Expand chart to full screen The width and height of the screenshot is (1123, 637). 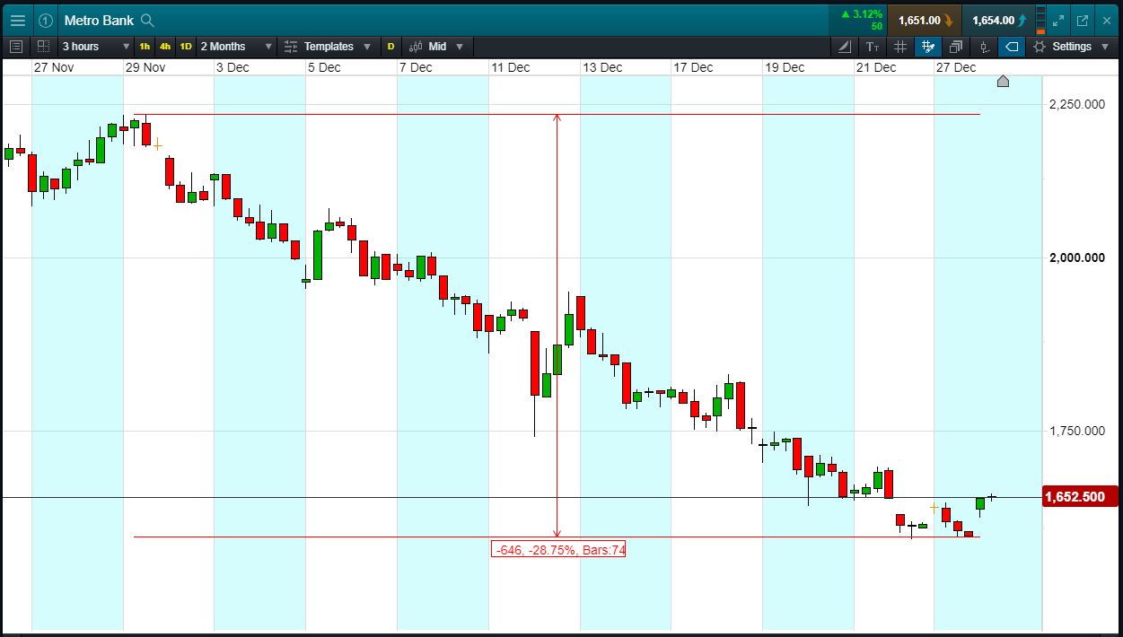pyautogui.click(x=1059, y=21)
